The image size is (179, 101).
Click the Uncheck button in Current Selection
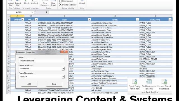coord(34,2)
